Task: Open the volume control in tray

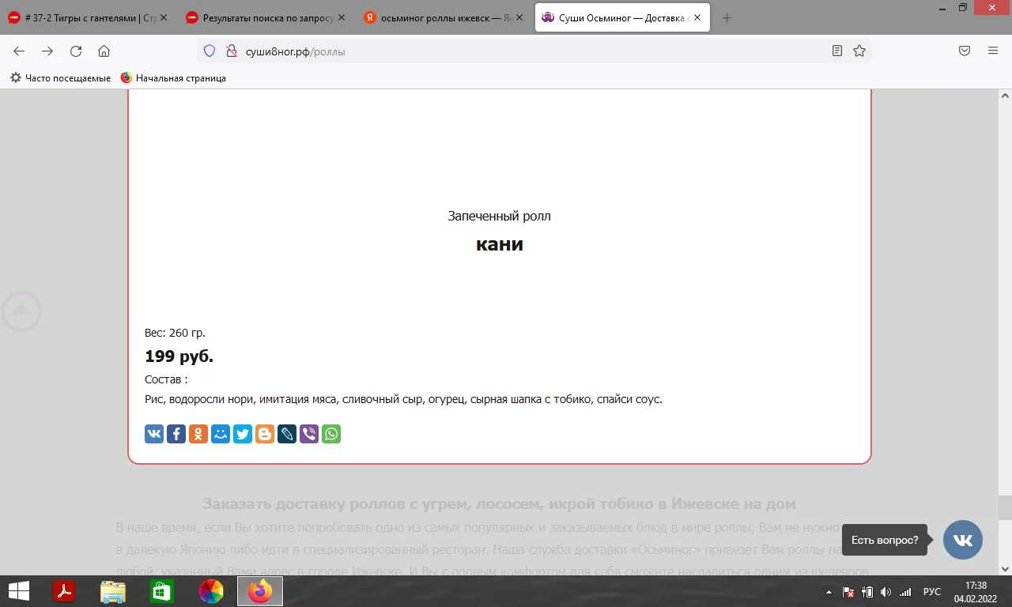Action: (x=885, y=592)
